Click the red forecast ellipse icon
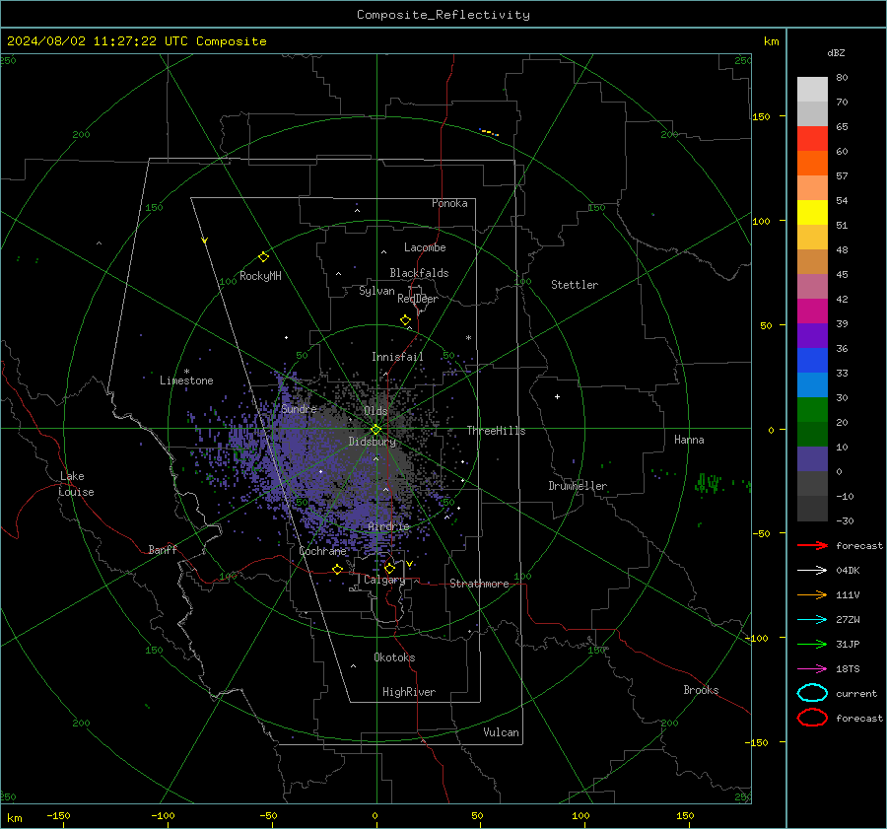Screen dimensions: 887x829 pyautogui.click(x=812, y=718)
